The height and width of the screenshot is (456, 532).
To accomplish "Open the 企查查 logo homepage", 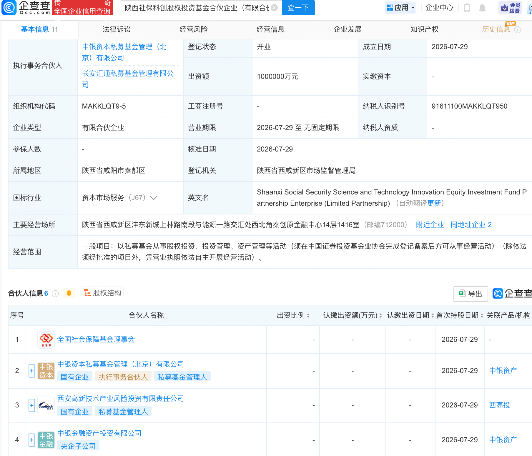I will coord(26,8).
